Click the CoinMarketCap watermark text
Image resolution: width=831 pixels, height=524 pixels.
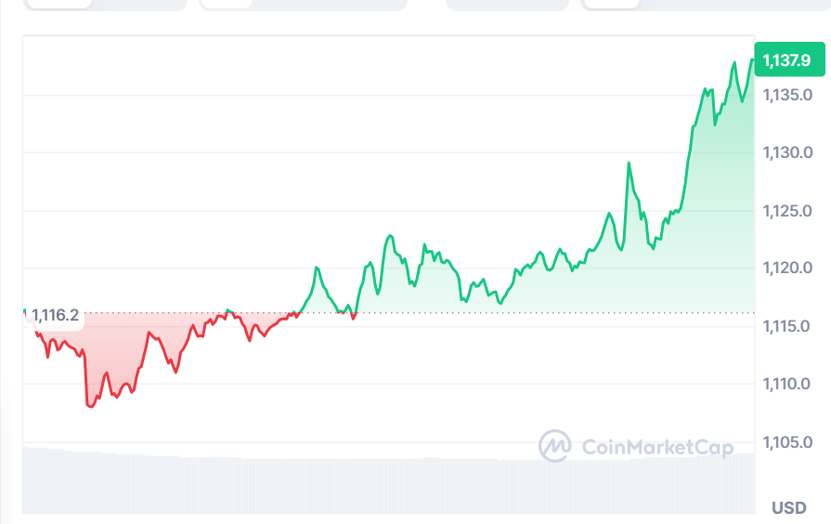[x=656, y=447]
